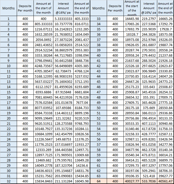Image resolution: width=174 pixels, height=184 pixels.
Task: Select the interest cell showing 533.7036
Action: click(x=149, y=181)
